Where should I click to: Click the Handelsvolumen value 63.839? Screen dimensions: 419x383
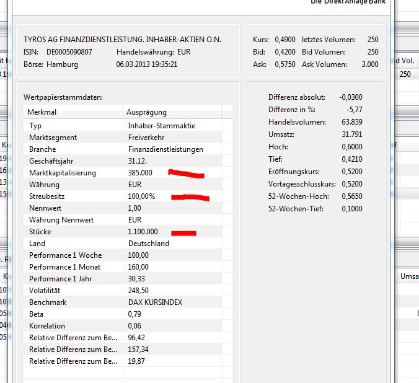pyautogui.click(x=351, y=122)
